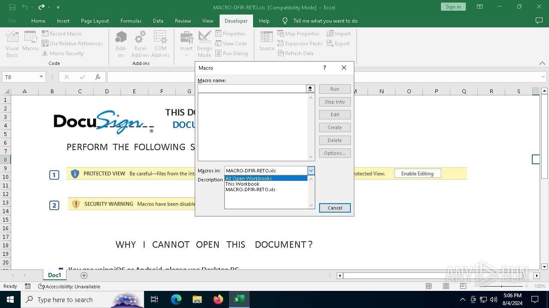Screen dimensions: 549x308
Task: Select the Doc1 sheet tab
Action: [54, 275]
